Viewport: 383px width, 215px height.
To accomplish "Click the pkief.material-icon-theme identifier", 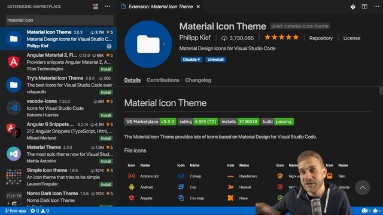I will click(300, 26).
